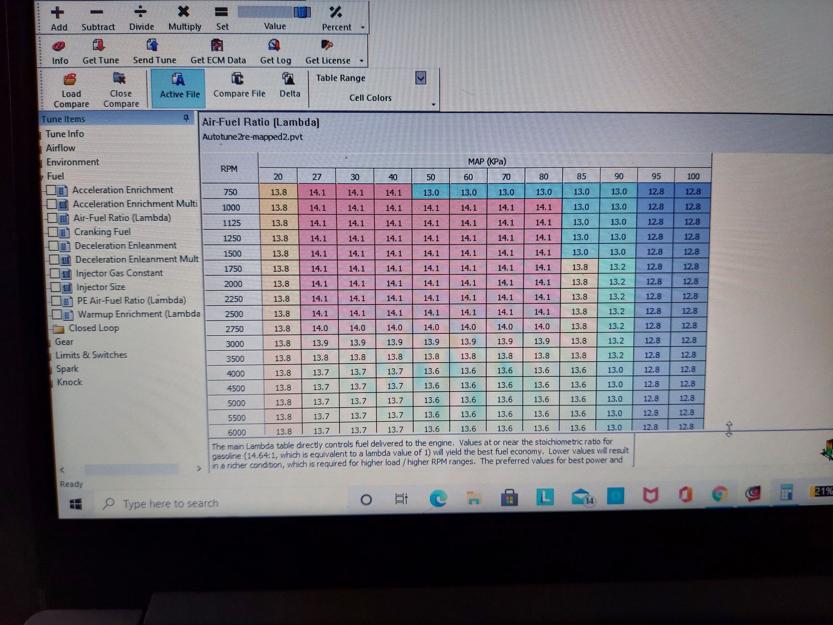Open the Closed Loop folder item
The height and width of the screenshot is (625, 833).
pos(94,328)
